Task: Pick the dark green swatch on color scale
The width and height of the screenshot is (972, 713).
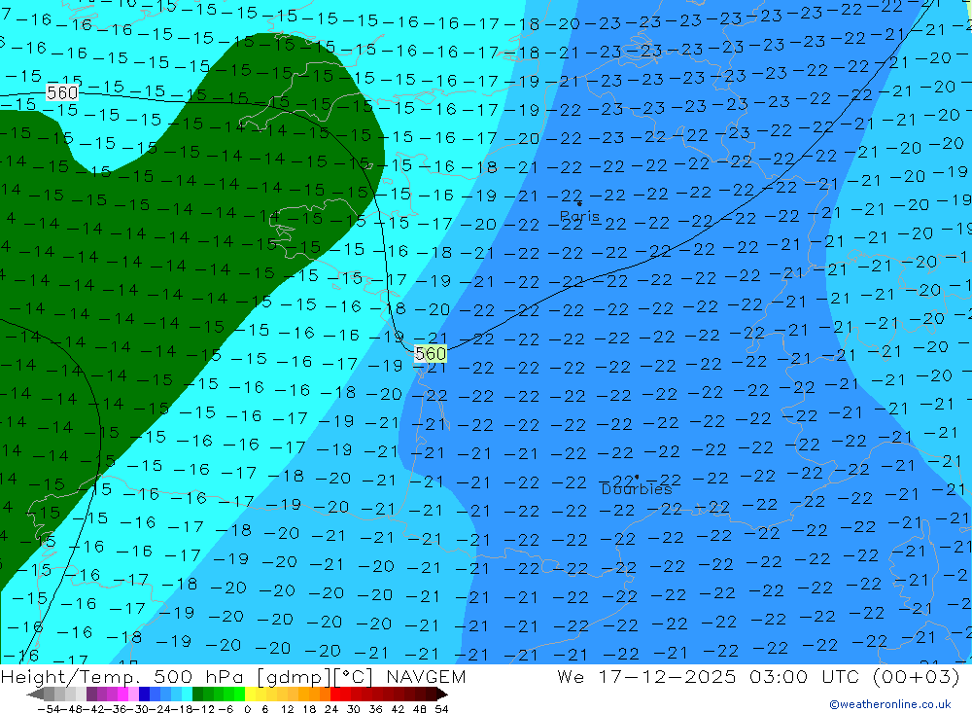Action: tap(197, 695)
